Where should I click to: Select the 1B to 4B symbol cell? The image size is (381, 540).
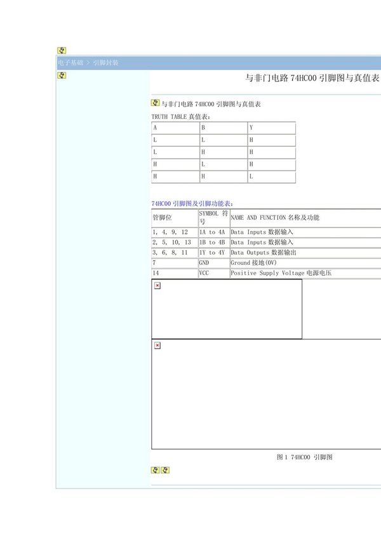pos(214,243)
